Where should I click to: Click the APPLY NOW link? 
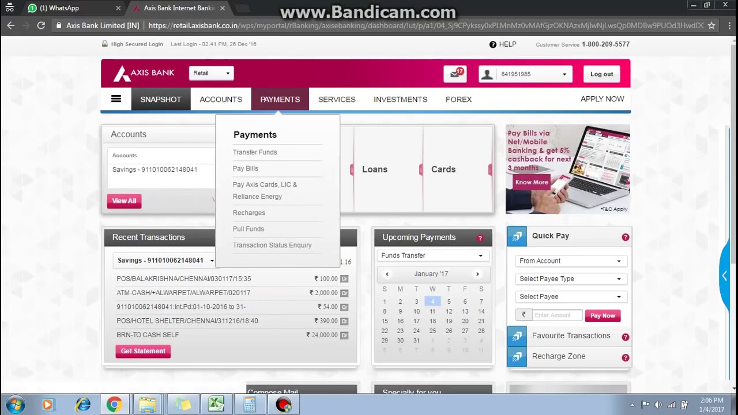[x=602, y=99]
